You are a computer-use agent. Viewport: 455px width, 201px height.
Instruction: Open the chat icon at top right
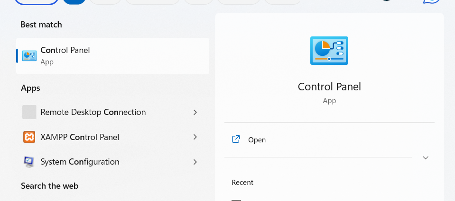[x=431, y=1]
